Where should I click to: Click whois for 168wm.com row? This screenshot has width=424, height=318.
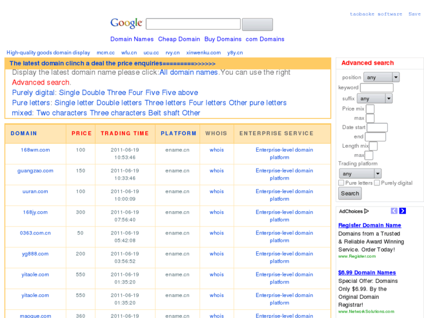tap(216, 150)
